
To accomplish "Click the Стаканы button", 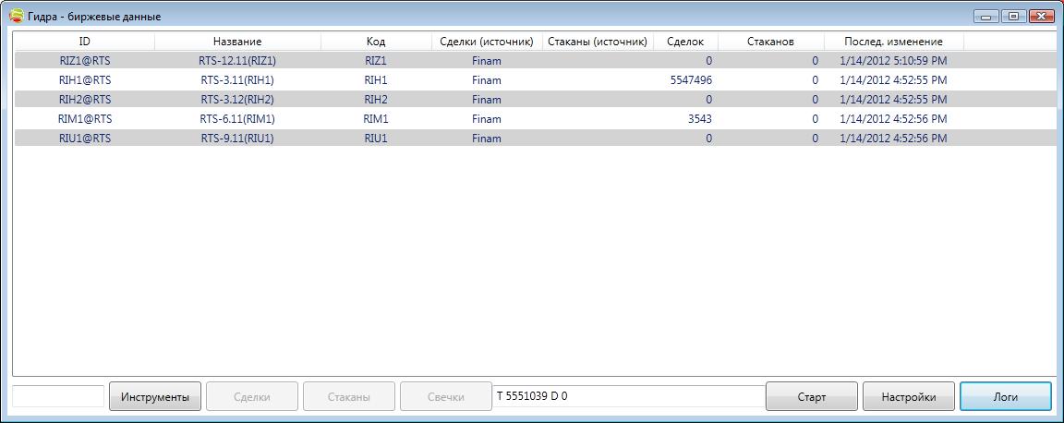I will point(349,396).
